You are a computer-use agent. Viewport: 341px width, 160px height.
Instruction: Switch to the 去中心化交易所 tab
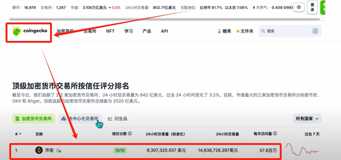click(x=80, y=119)
